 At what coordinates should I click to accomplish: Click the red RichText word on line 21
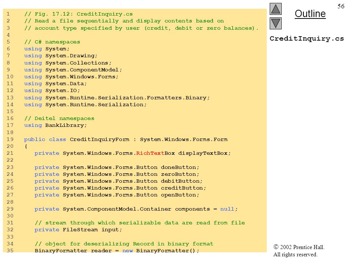tap(150, 153)
